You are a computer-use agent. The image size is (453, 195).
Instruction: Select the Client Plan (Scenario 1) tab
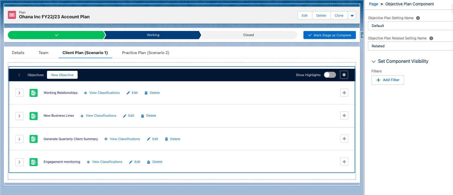click(85, 53)
